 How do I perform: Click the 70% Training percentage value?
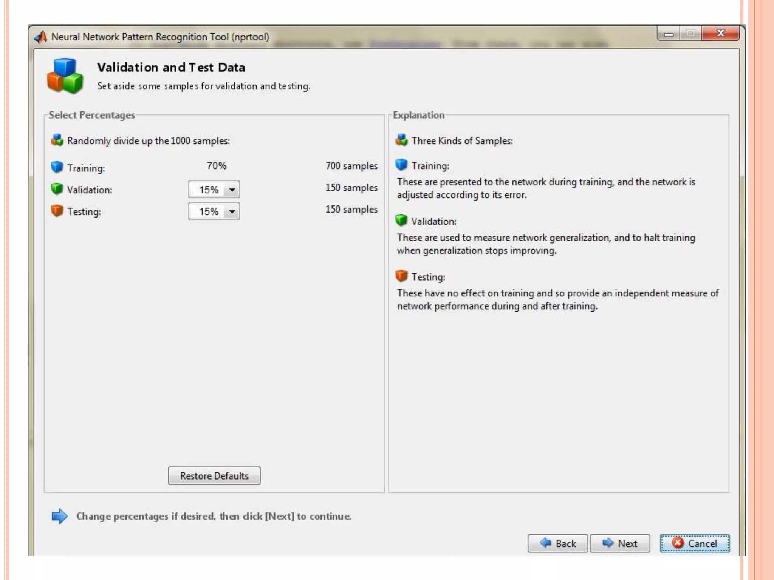point(217,166)
